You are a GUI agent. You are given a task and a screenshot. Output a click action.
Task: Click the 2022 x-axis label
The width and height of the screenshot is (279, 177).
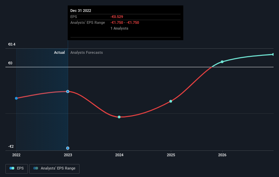[x=16, y=155]
